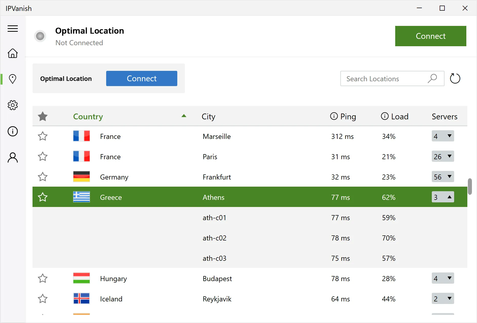
Task: Open the hamburger menu
Action: 13,29
